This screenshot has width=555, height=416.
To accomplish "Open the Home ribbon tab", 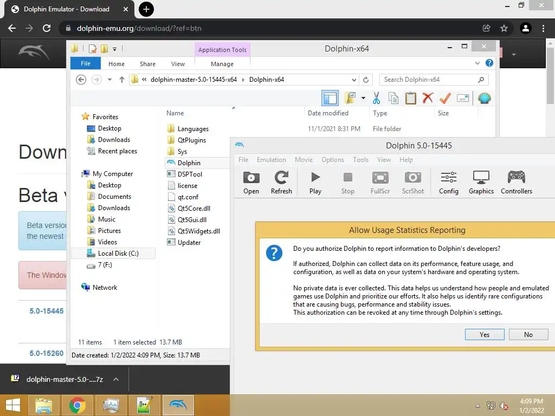I will (117, 64).
